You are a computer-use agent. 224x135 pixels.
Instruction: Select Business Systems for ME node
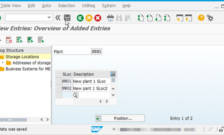coord(28,69)
